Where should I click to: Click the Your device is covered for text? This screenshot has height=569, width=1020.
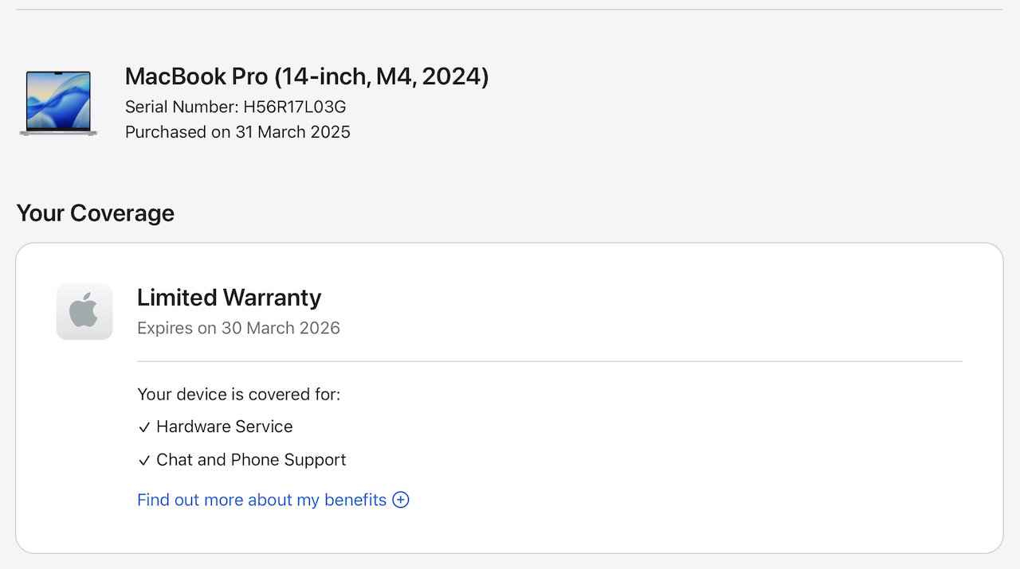click(238, 394)
